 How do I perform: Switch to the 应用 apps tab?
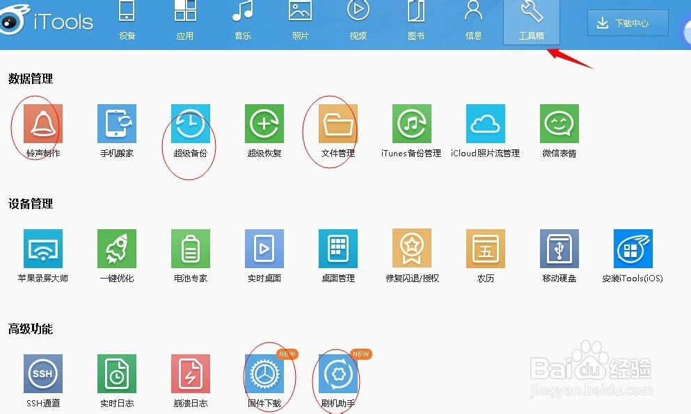coord(184,21)
